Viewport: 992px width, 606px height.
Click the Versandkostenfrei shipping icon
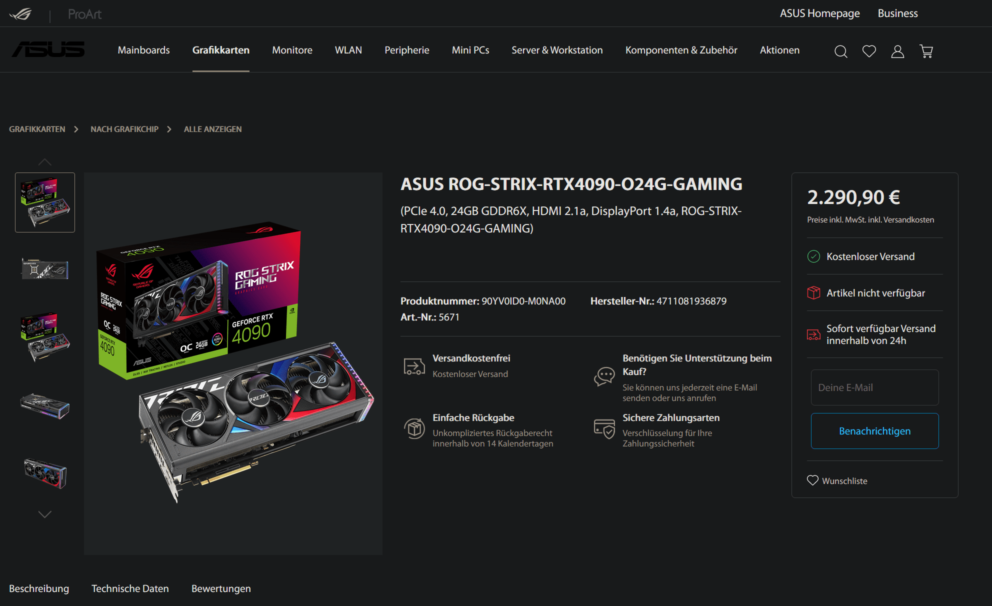(x=414, y=366)
